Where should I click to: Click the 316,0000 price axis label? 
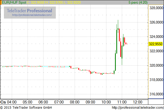[156, 94]
